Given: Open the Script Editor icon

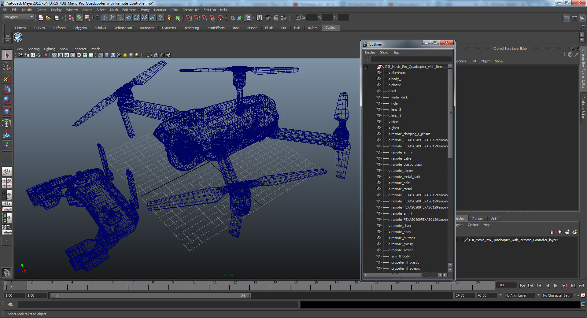Looking at the screenshot, I should click(583, 305).
